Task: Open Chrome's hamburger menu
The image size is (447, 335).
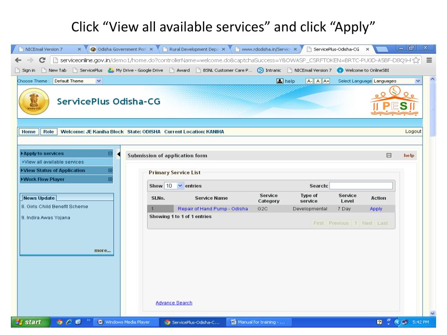Action: [429, 60]
